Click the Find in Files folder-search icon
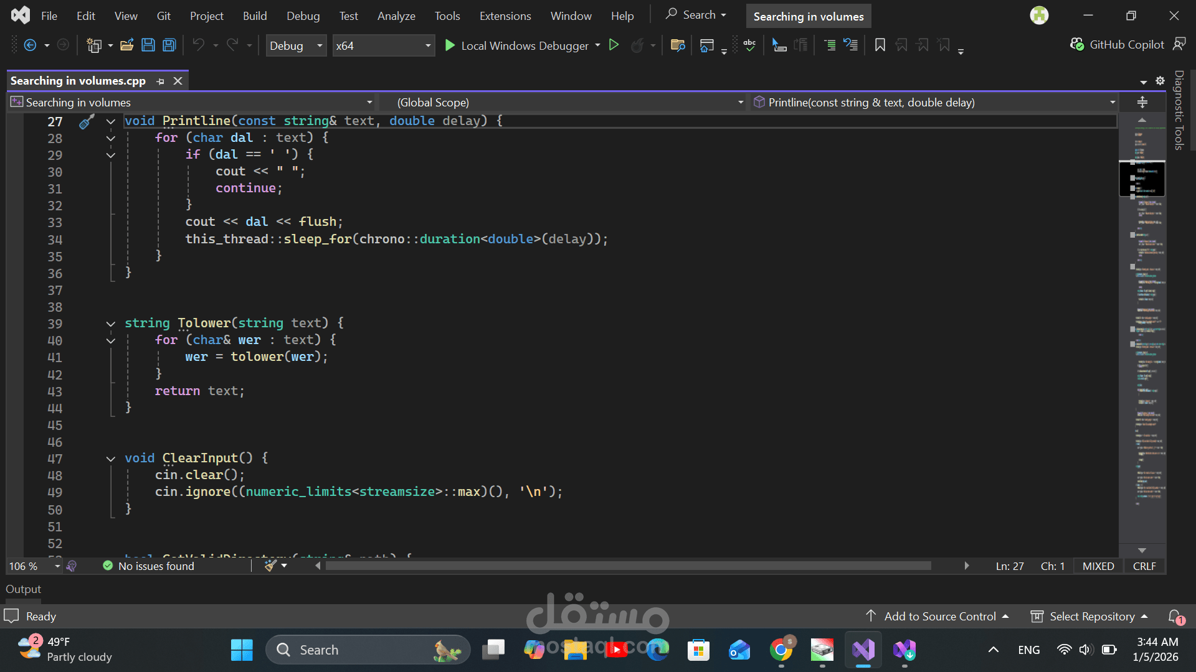 [678, 45]
